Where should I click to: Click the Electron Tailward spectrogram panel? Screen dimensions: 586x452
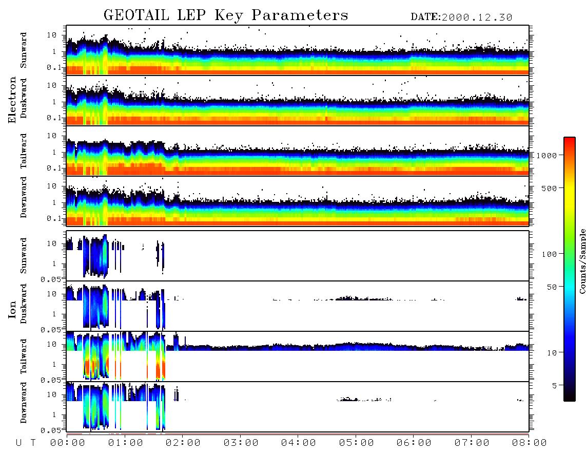298,151
